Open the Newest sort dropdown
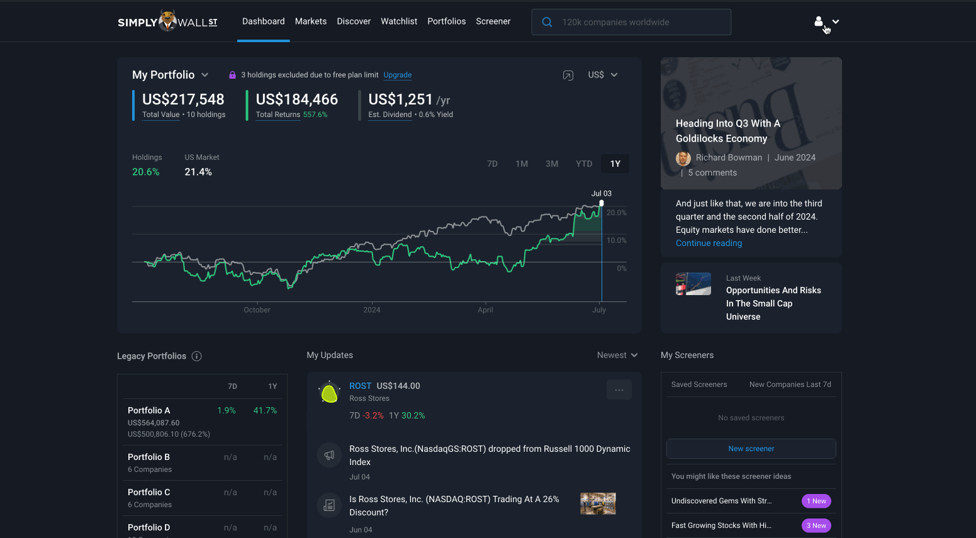 tap(617, 356)
